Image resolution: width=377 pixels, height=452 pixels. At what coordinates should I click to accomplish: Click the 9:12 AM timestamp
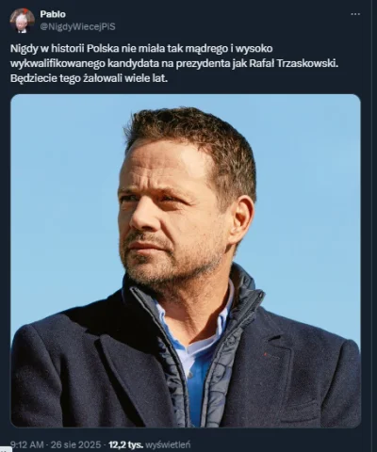[x=27, y=444]
